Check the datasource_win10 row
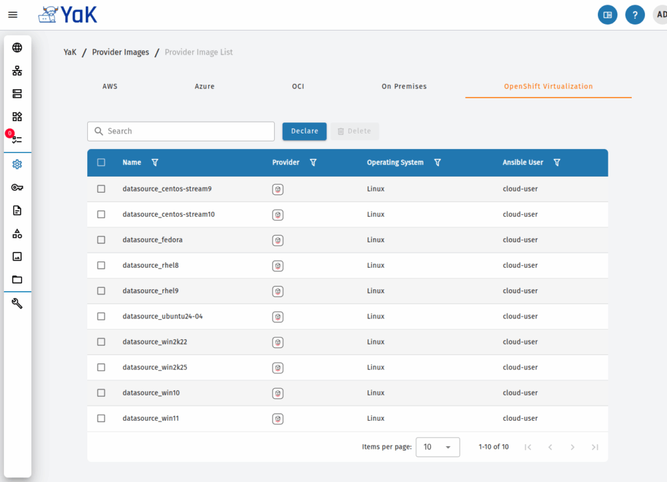Screen dimensions: 667x482 tap(101, 393)
